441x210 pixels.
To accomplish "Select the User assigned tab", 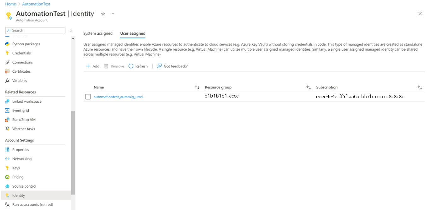I will (x=132, y=33).
